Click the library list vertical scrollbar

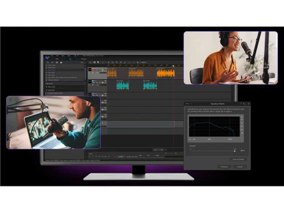[85, 73]
